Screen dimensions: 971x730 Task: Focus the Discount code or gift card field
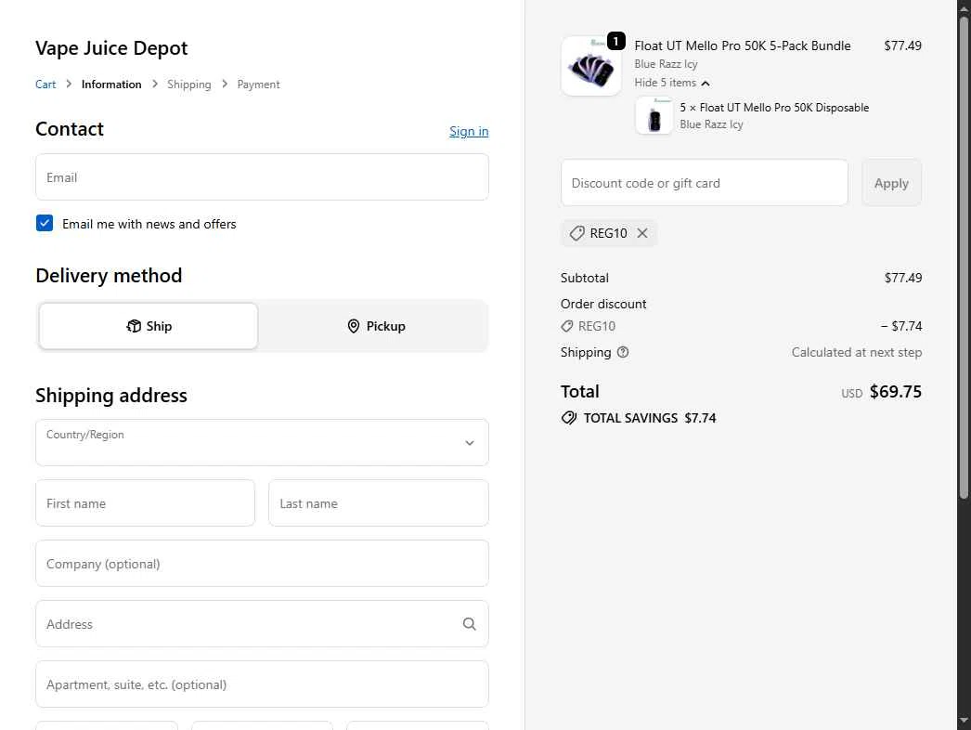(704, 183)
